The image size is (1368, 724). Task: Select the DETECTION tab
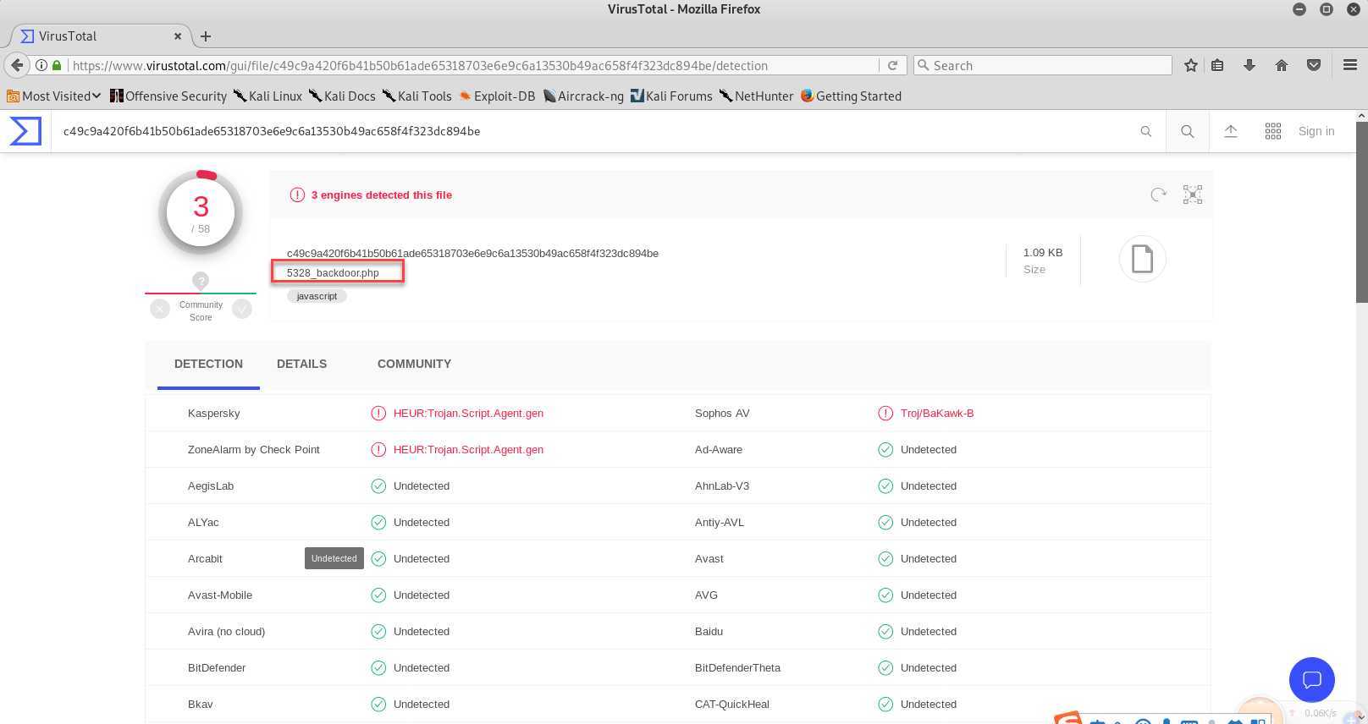(208, 364)
